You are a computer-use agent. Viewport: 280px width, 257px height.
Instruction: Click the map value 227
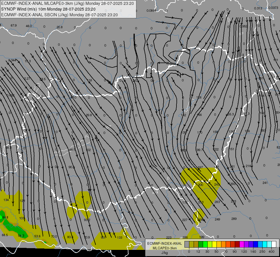[185, 220]
